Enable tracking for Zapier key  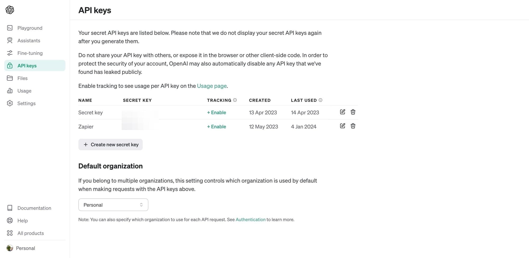216,127
